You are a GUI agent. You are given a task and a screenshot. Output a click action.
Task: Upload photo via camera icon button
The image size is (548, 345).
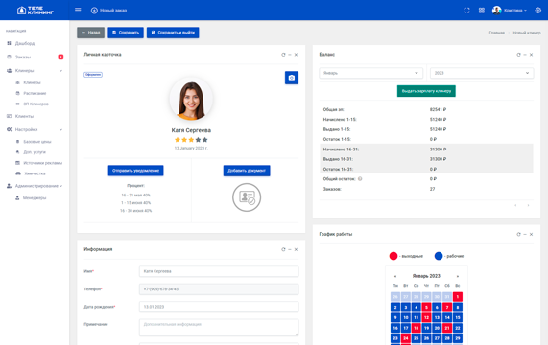(292, 78)
